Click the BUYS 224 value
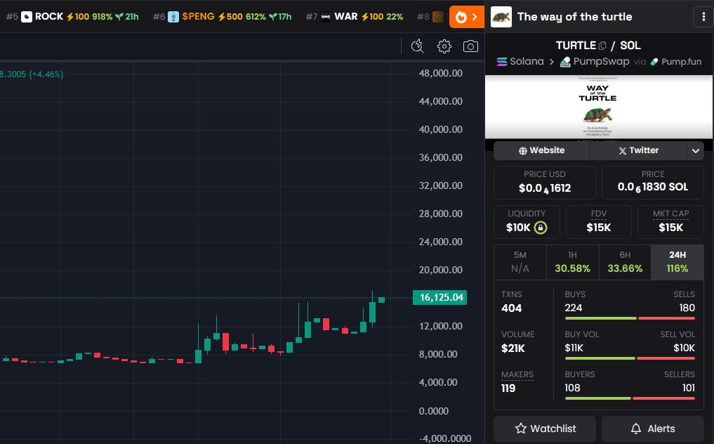Screen dimensions: 714x444 574,308
